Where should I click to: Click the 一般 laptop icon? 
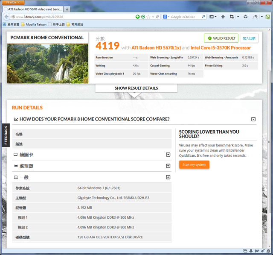click(x=16, y=177)
